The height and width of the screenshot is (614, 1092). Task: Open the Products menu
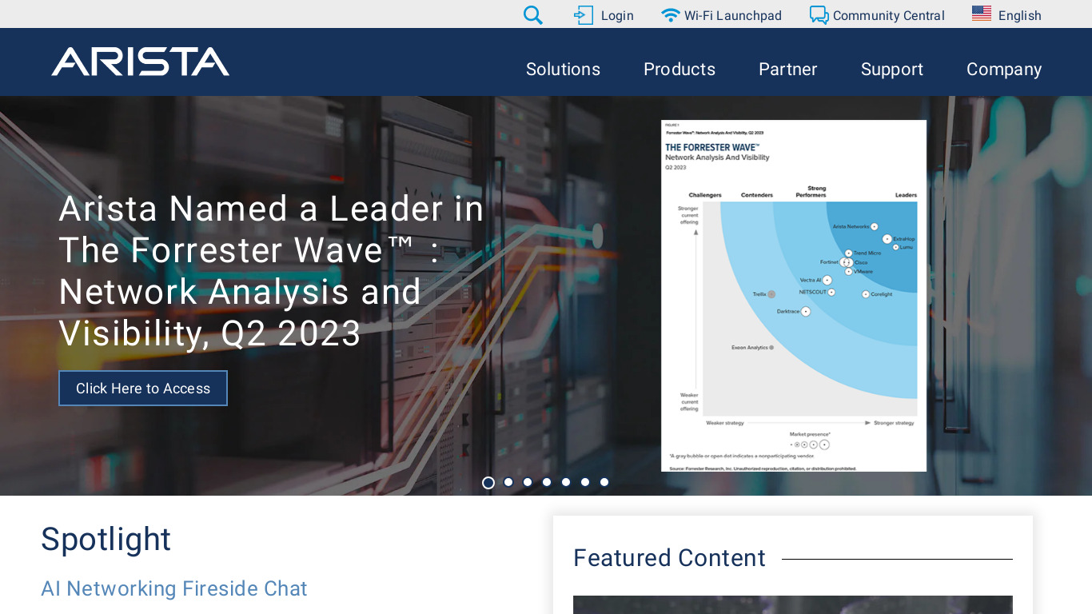point(680,70)
